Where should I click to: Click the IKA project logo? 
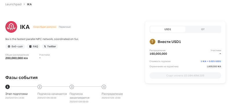click(x=11, y=27)
